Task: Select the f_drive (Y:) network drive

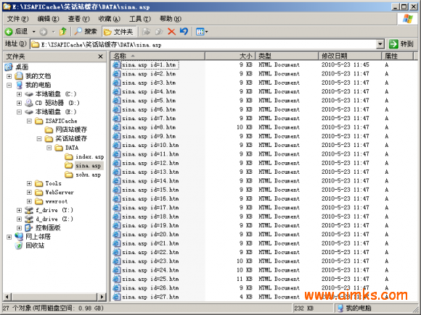Action: [x=54, y=210]
